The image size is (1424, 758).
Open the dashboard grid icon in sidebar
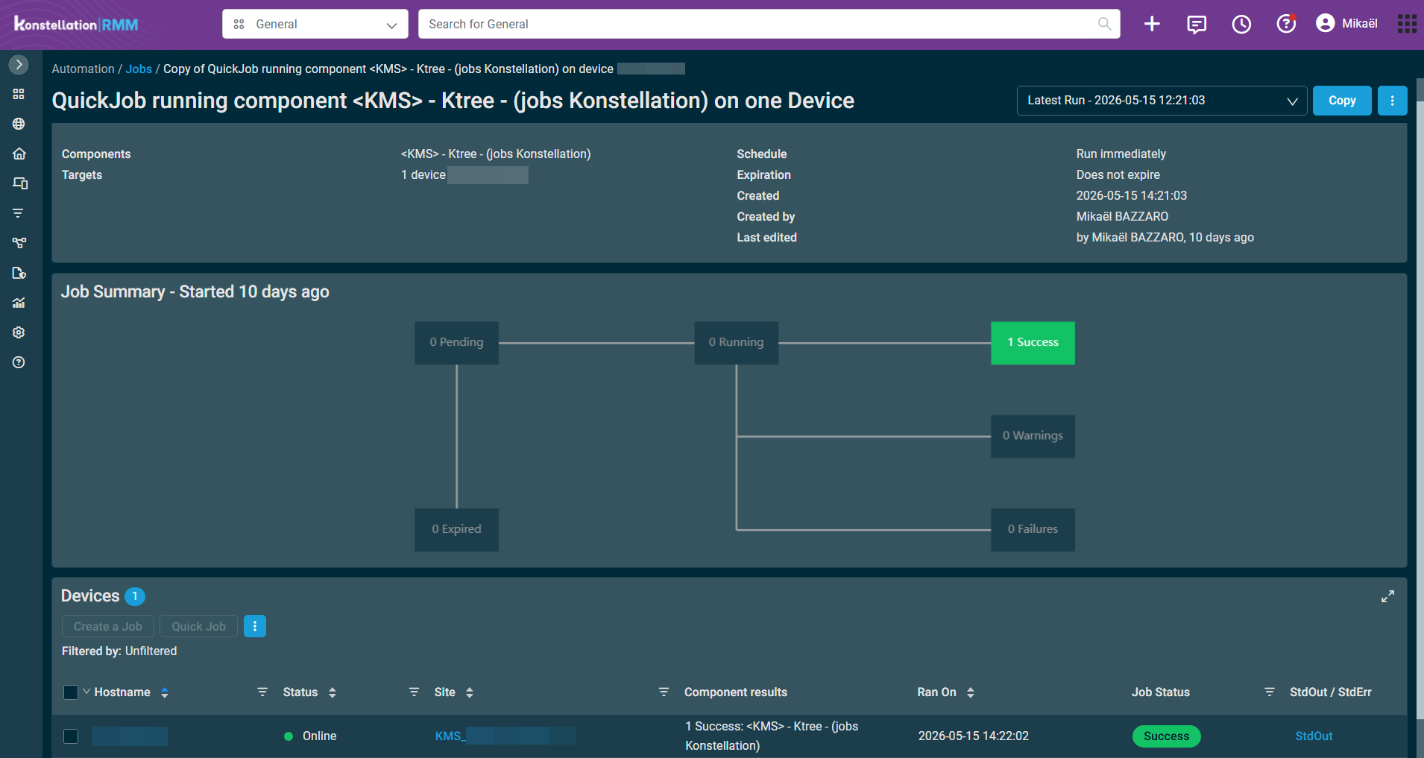coord(19,94)
